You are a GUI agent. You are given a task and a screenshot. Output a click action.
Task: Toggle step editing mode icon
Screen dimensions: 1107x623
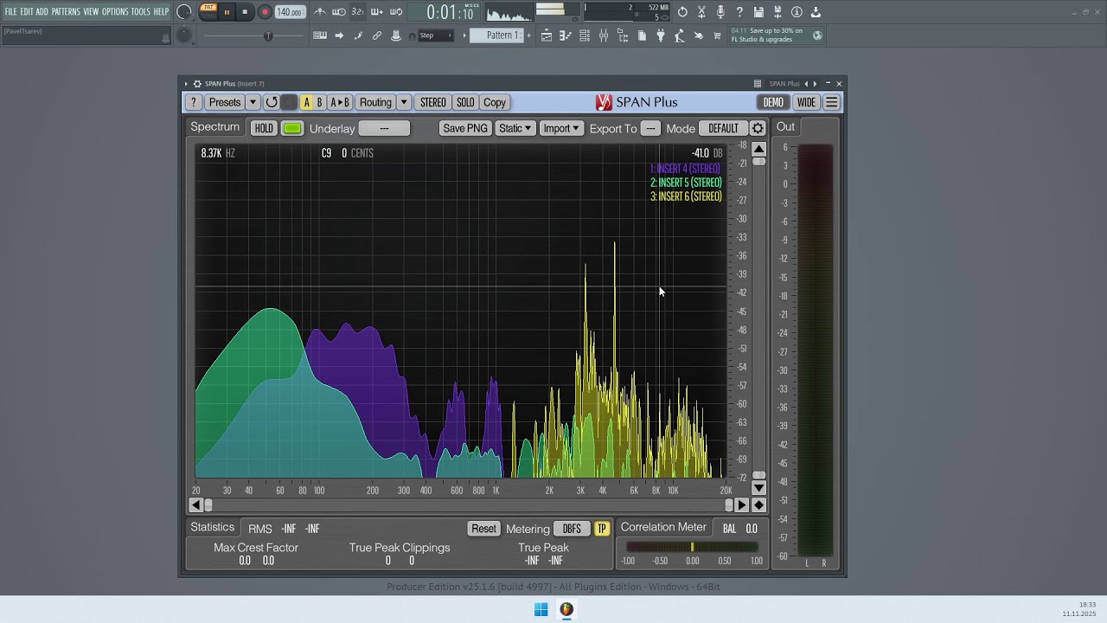point(358,35)
